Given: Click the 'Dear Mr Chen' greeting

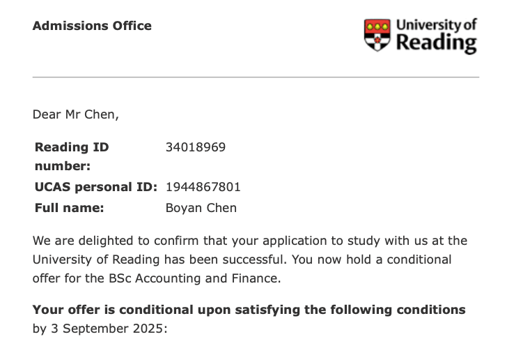Looking at the screenshot, I should (75, 114).
